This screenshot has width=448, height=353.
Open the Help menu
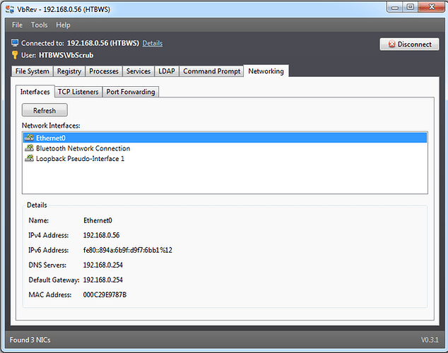click(x=64, y=25)
